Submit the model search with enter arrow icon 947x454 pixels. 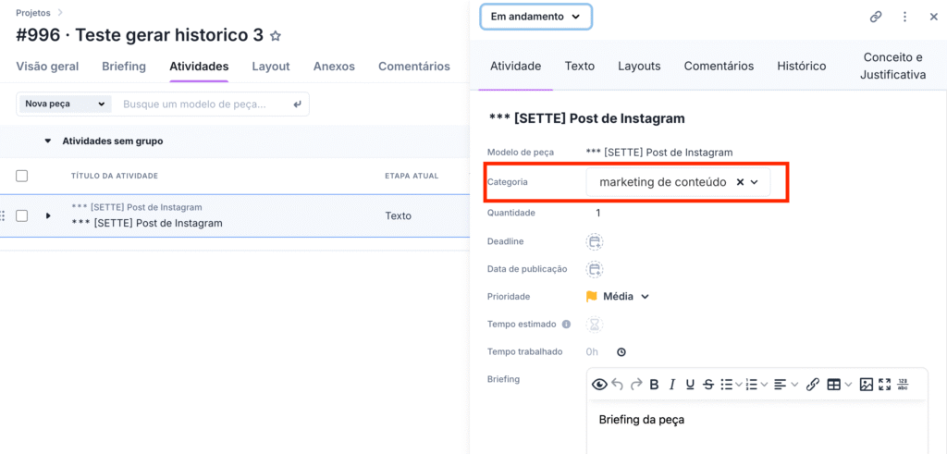pyautogui.click(x=297, y=104)
